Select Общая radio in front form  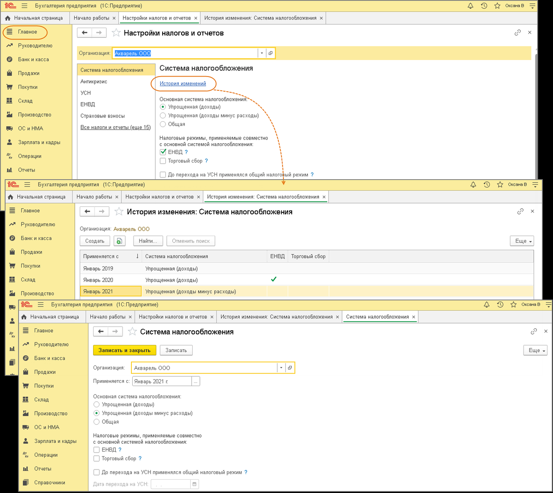96,422
